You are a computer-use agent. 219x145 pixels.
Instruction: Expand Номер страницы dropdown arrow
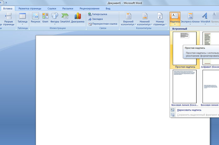coord(166,25)
